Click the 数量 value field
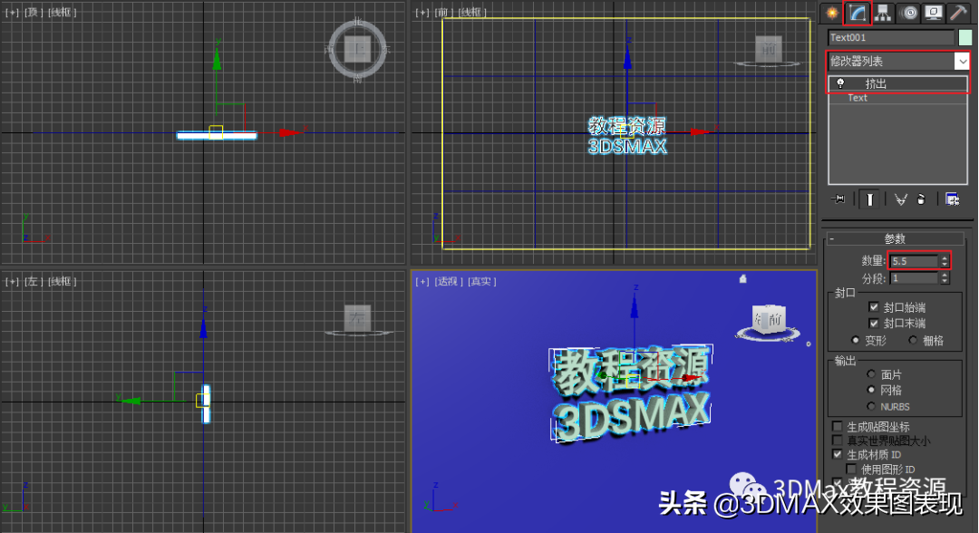979x533 pixels. pos(914,261)
